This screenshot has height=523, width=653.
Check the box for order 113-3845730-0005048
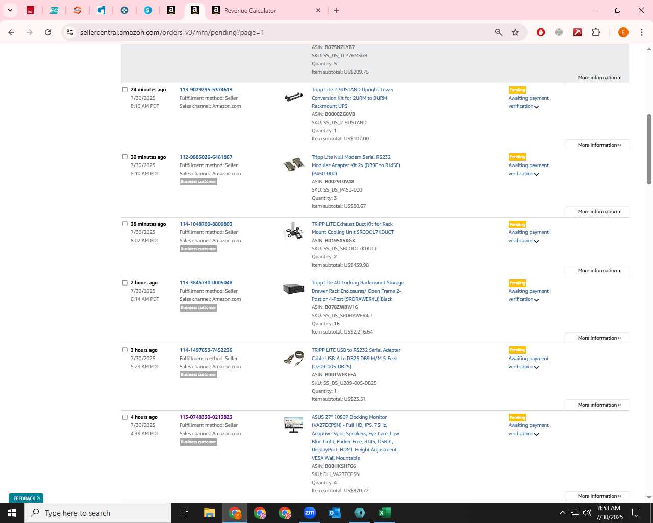click(x=125, y=282)
